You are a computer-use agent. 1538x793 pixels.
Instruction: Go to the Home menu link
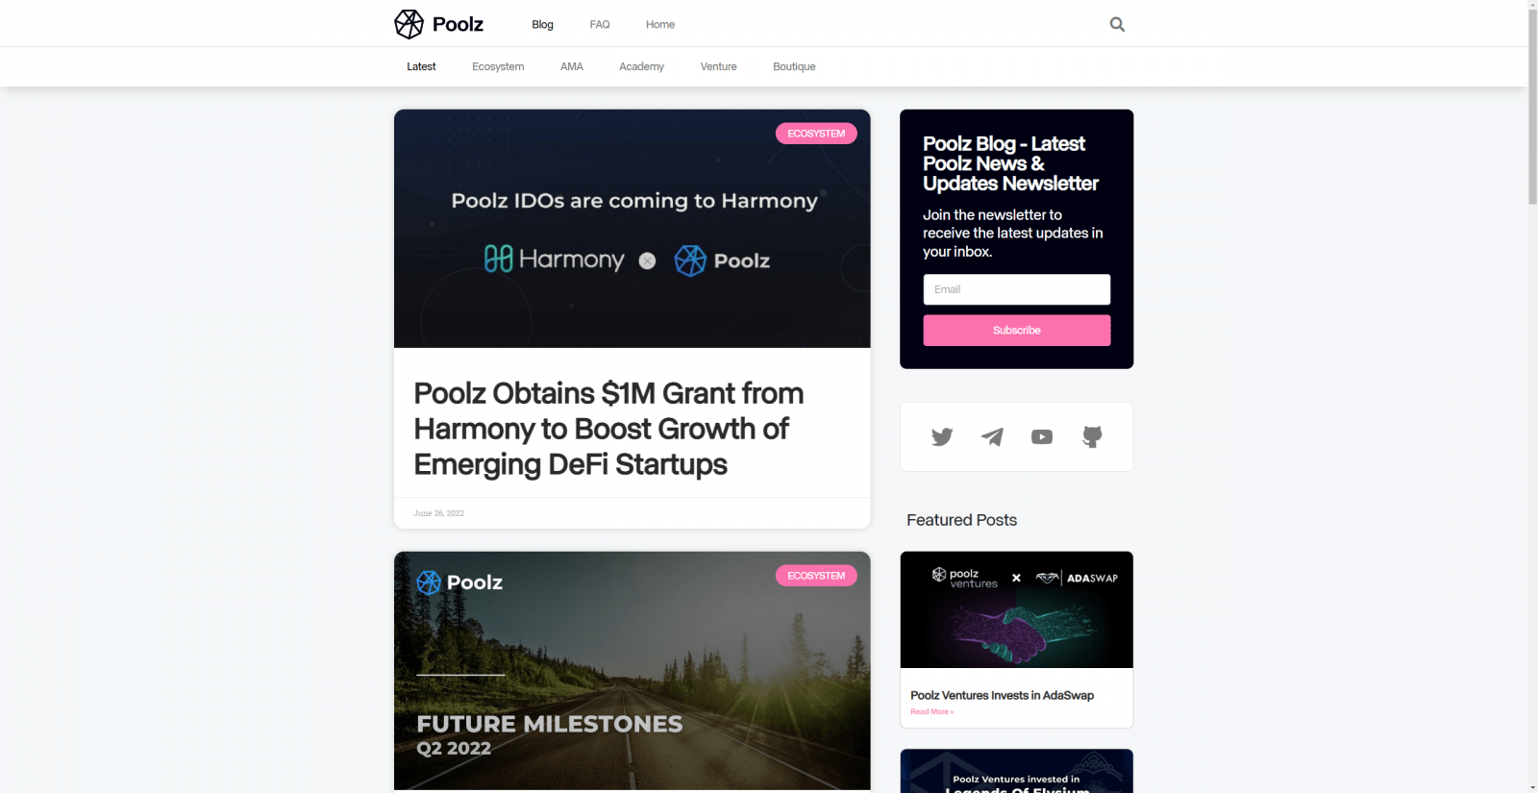click(x=660, y=24)
